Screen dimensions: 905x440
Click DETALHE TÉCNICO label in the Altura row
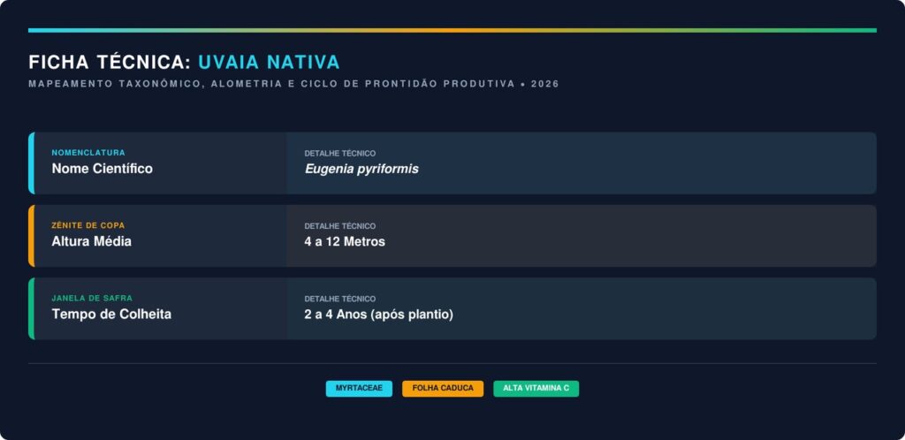click(x=339, y=226)
